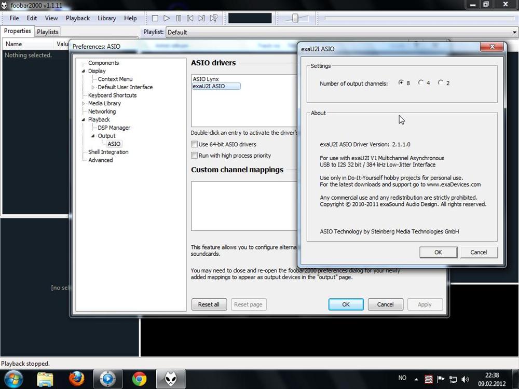The width and height of the screenshot is (519, 389).
Task: Open Windows Media Player from the taskbar
Action: [x=108, y=379]
